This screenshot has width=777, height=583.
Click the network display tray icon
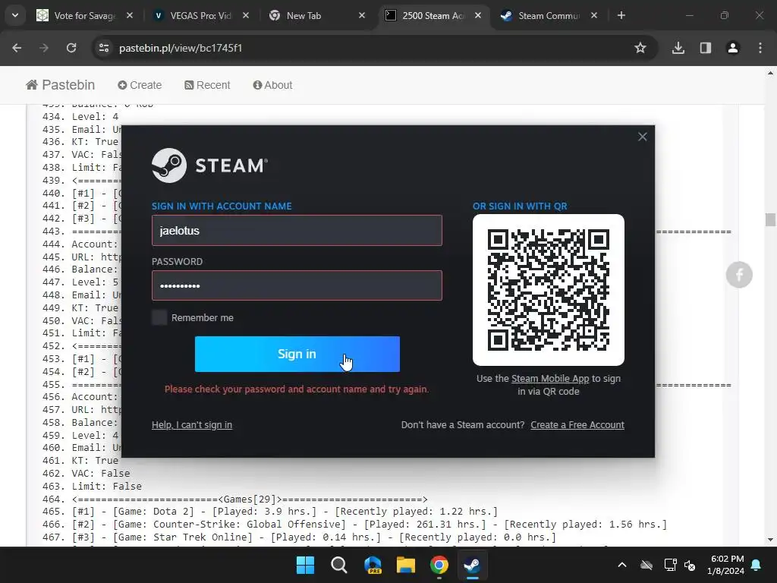pyautogui.click(x=671, y=565)
